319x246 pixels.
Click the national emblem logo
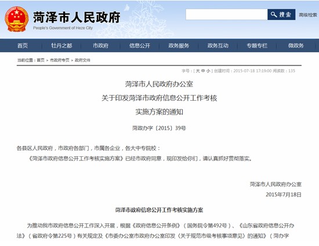(16, 19)
